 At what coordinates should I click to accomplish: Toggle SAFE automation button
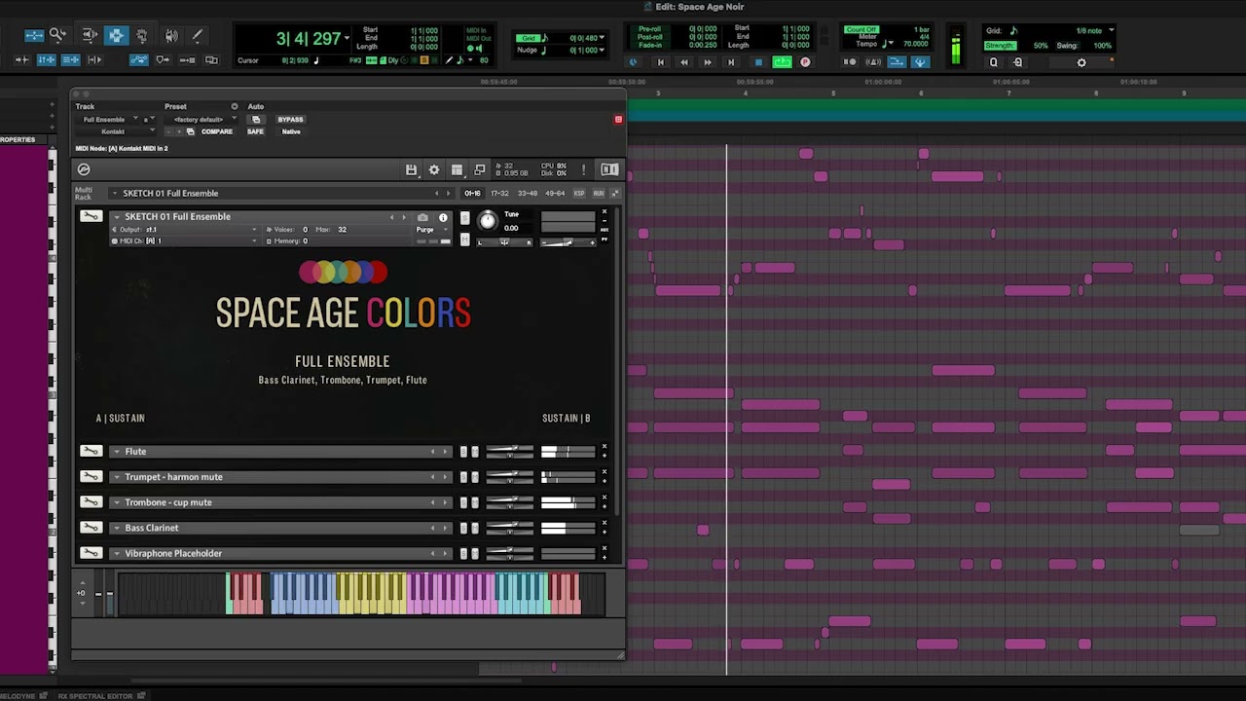[x=255, y=131]
